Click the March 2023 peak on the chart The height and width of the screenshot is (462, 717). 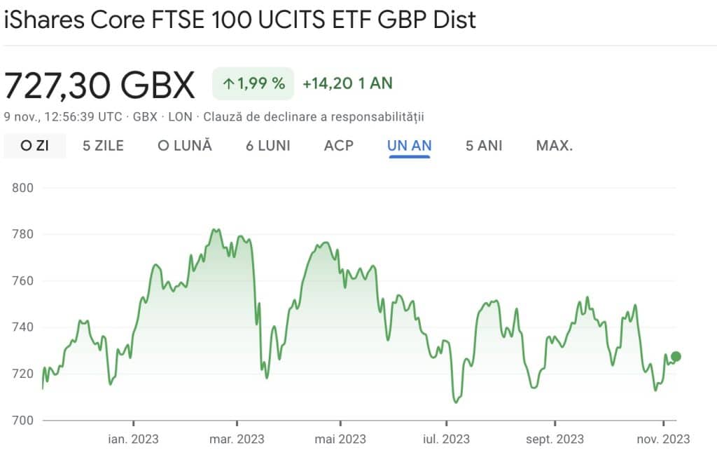coord(216,230)
